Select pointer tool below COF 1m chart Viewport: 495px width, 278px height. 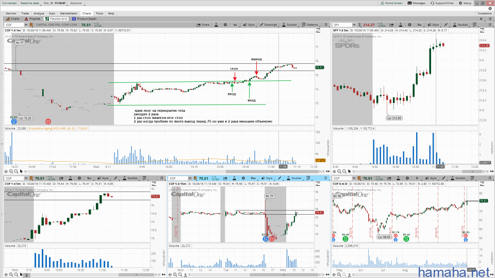coord(22,171)
